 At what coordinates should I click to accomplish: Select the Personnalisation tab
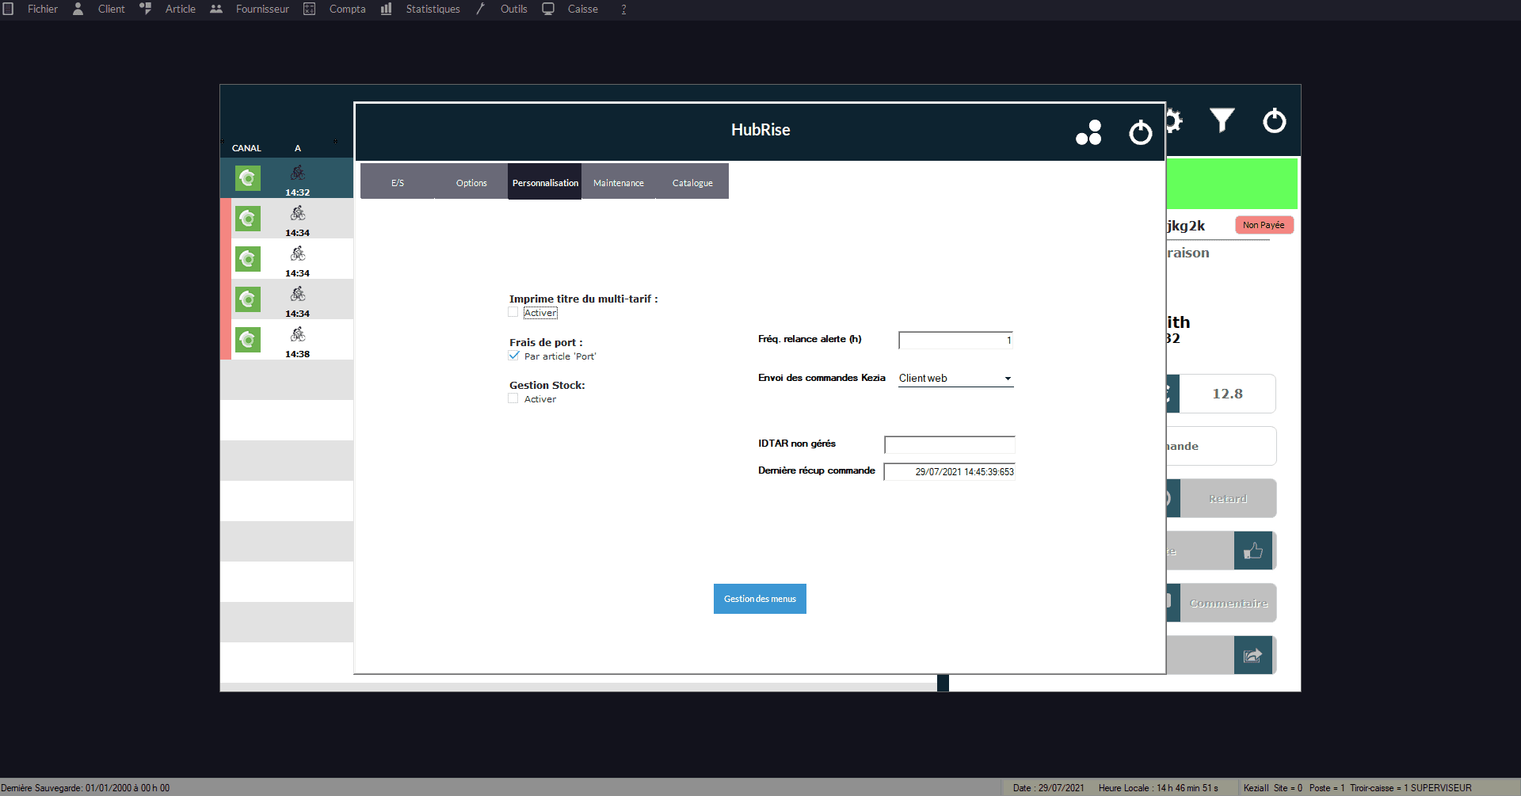pyautogui.click(x=545, y=182)
